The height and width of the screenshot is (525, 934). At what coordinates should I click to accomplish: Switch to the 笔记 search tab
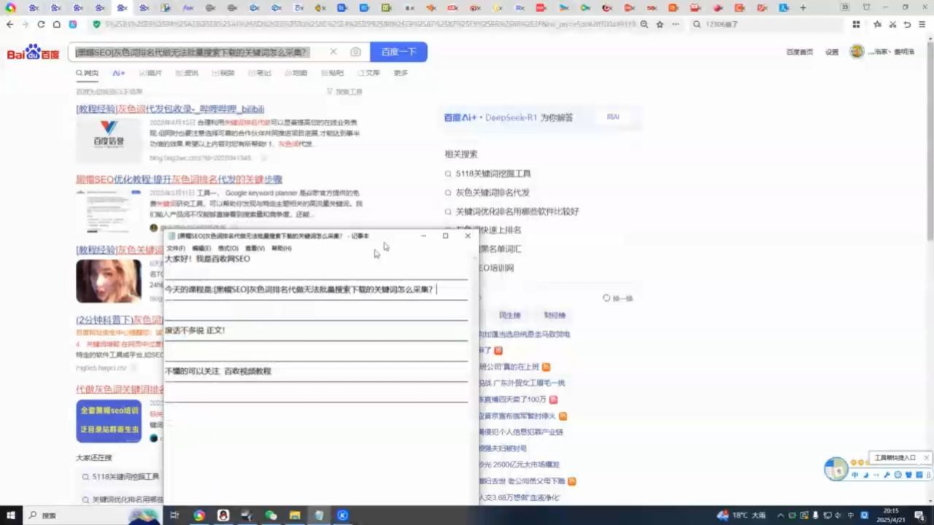click(260, 73)
